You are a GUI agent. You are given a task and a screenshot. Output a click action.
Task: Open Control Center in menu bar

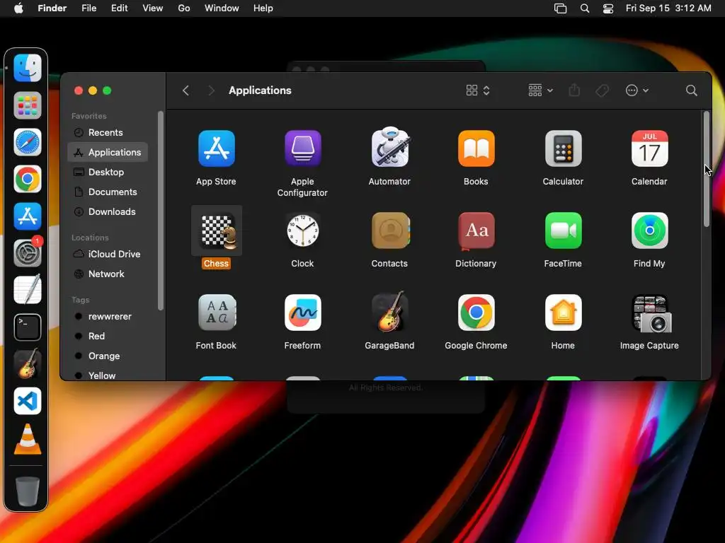tap(608, 8)
